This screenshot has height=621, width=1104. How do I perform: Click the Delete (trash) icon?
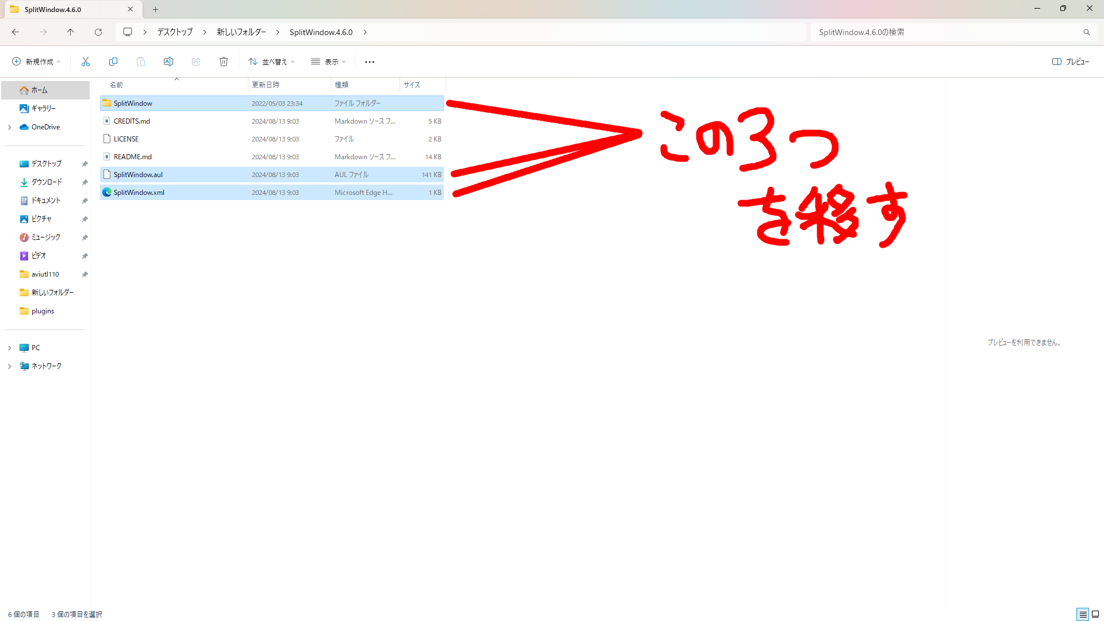click(x=224, y=62)
